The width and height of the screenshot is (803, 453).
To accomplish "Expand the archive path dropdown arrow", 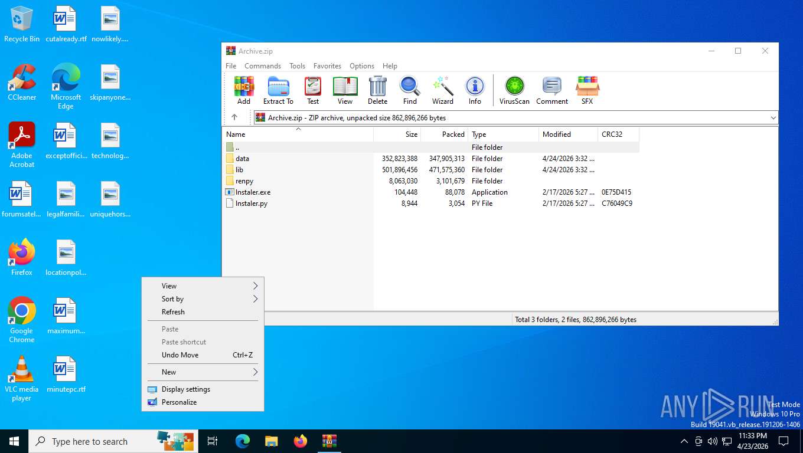I will coord(773,118).
